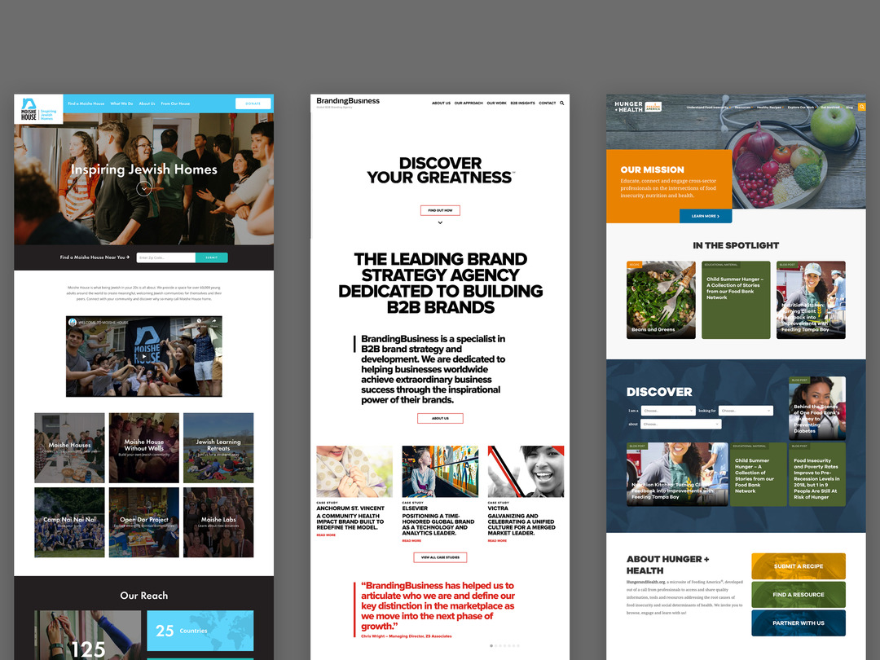Open the 'I am a' Choose dropdown
The image size is (880, 660).
(668, 411)
